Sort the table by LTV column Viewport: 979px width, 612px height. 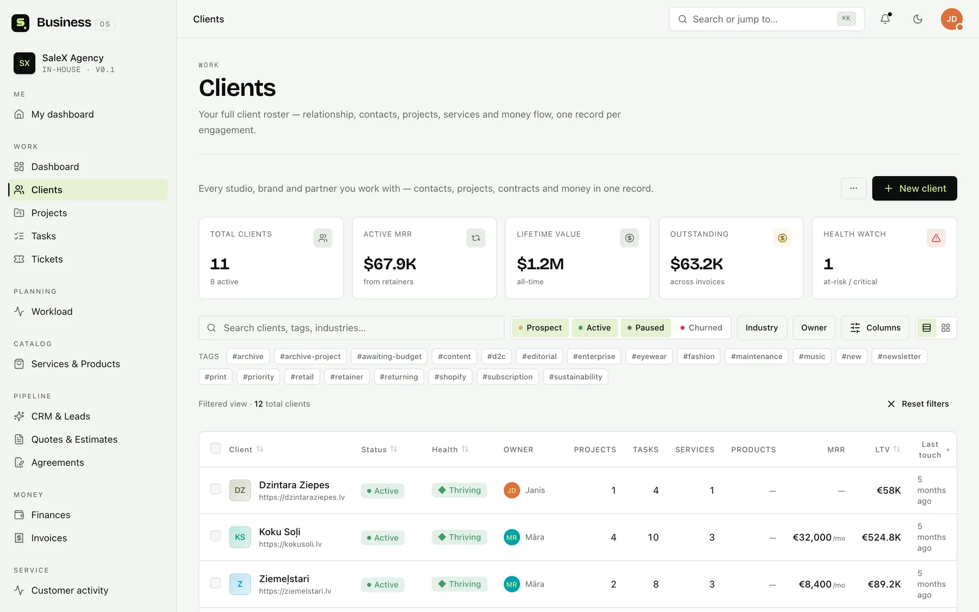(888, 449)
